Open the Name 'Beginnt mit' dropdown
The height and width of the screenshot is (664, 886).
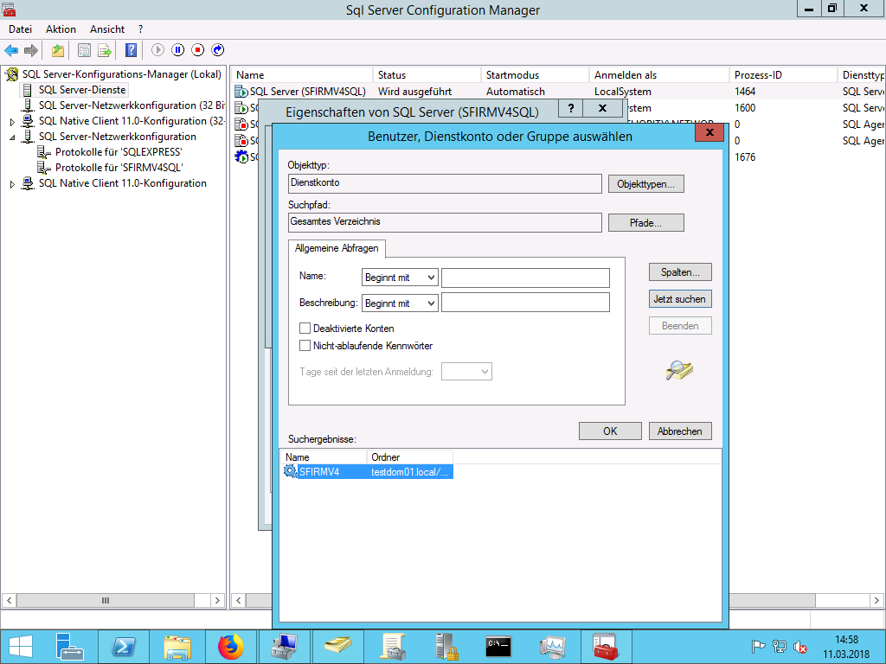click(400, 278)
